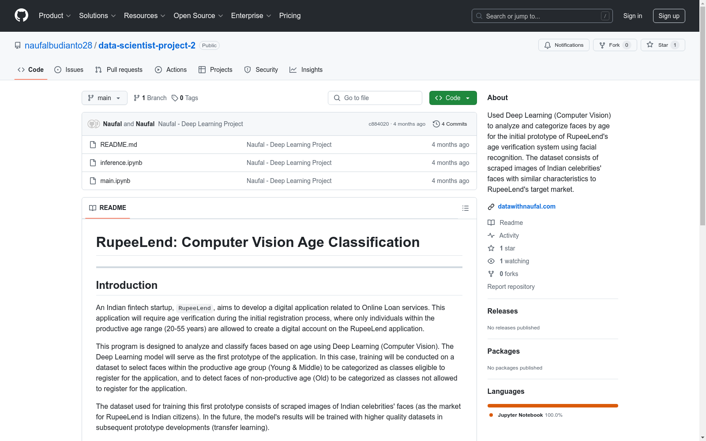The image size is (706, 441).
Task: Click the commit history clock icon
Action: 436,124
